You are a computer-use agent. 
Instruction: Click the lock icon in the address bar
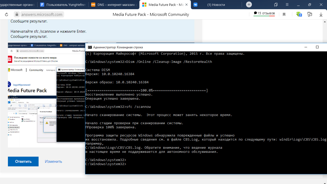coord(17,15)
